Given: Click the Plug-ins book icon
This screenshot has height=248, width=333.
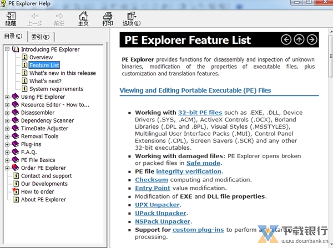Looking at the screenshot, I should (x=16, y=144).
